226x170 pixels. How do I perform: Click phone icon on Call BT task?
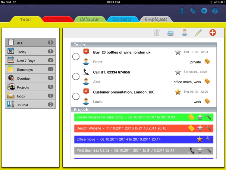pyautogui.click(x=86, y=72)
